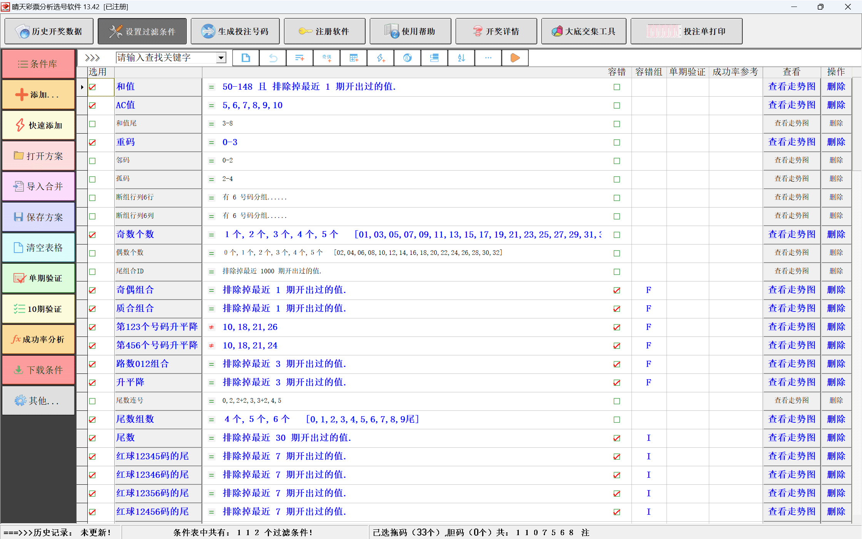Viewport: 862px width, 539px height.
Task: Click the orange play arrow icon
Action: point(515,58)
